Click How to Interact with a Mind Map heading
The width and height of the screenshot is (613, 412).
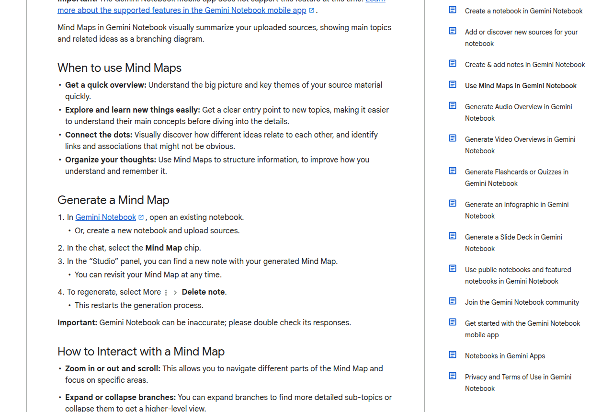[141, 351]
